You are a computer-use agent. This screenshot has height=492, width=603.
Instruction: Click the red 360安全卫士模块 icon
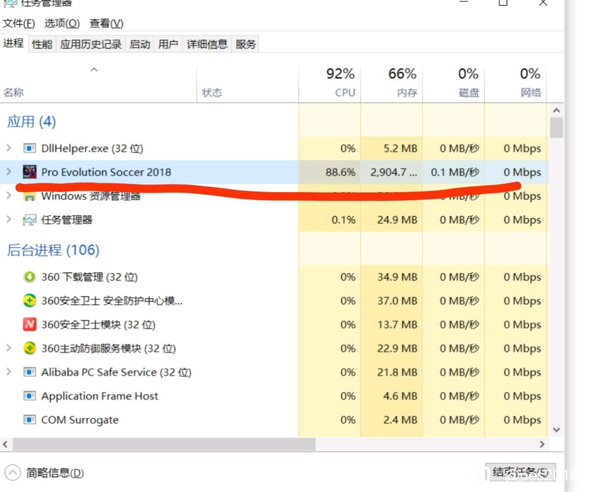point(29,324)
